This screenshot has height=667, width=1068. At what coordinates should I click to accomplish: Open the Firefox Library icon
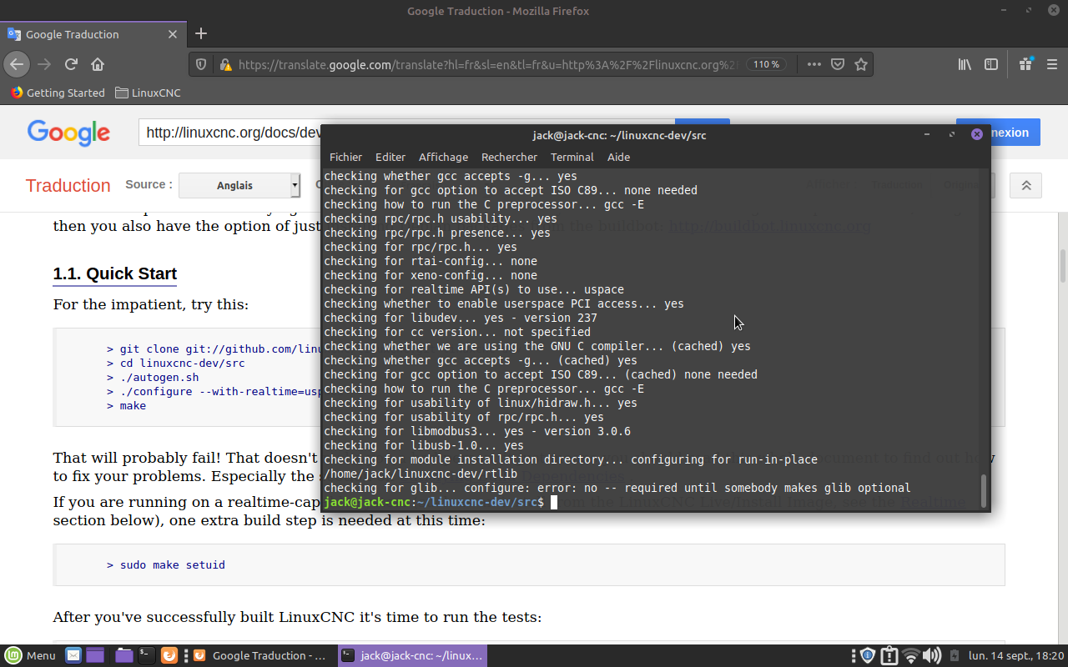pos(965,64)
